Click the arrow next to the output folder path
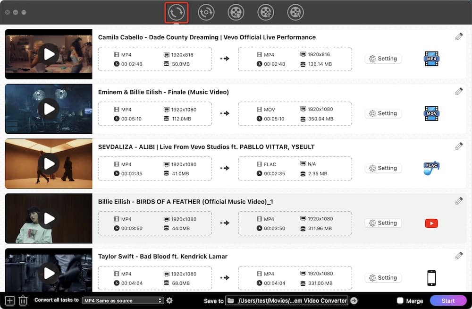 click(353, 300)
